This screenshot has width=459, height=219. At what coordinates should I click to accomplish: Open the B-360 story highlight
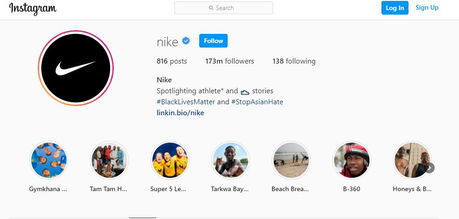click(x=351, y=160)
